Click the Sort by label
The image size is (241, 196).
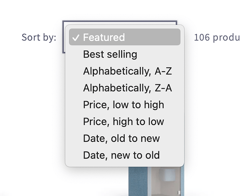point(39,38)
